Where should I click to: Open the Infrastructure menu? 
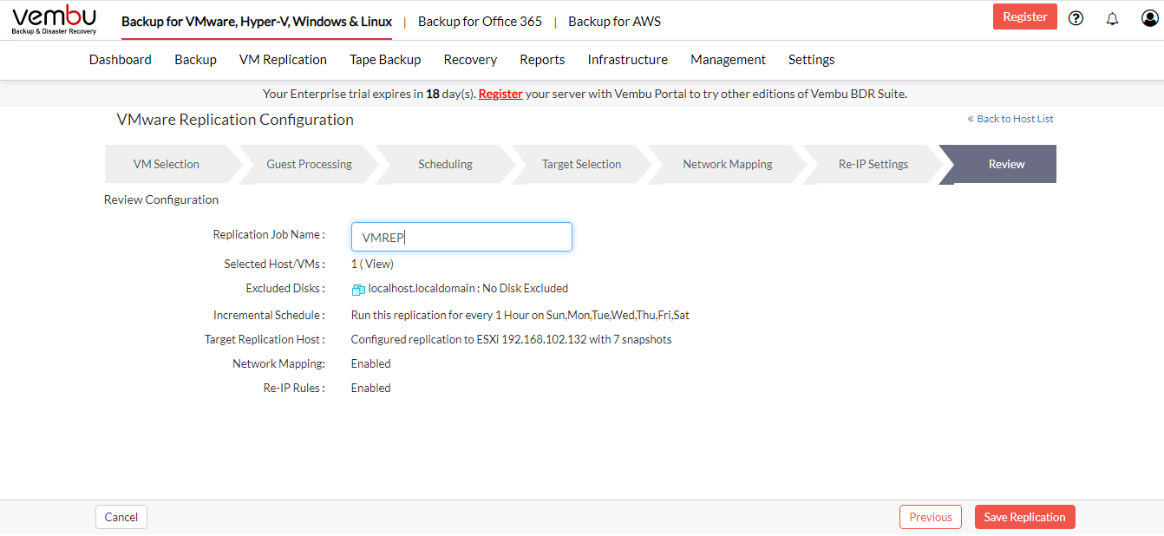(x=628, y=60)
